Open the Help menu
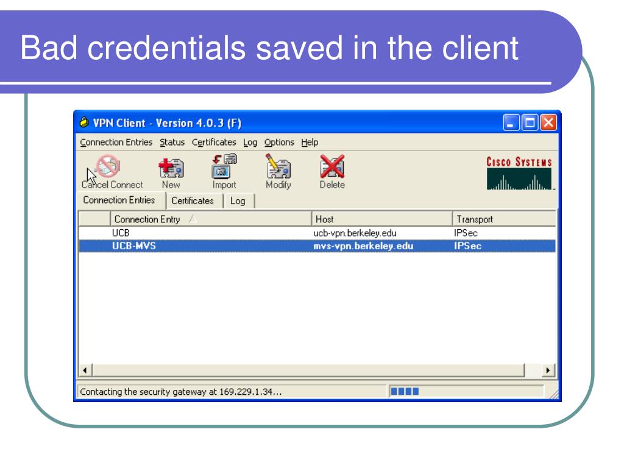Viewport: 624px width, 468px height. point(309,143)
